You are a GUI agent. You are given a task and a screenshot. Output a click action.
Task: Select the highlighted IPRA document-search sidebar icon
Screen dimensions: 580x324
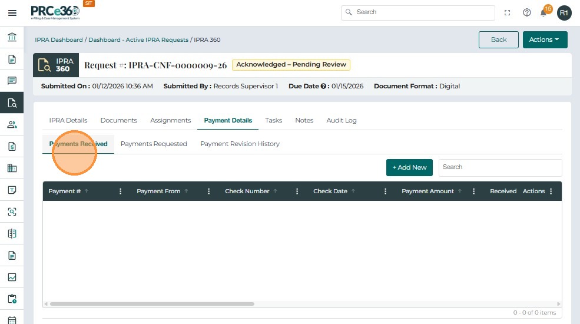12,103
